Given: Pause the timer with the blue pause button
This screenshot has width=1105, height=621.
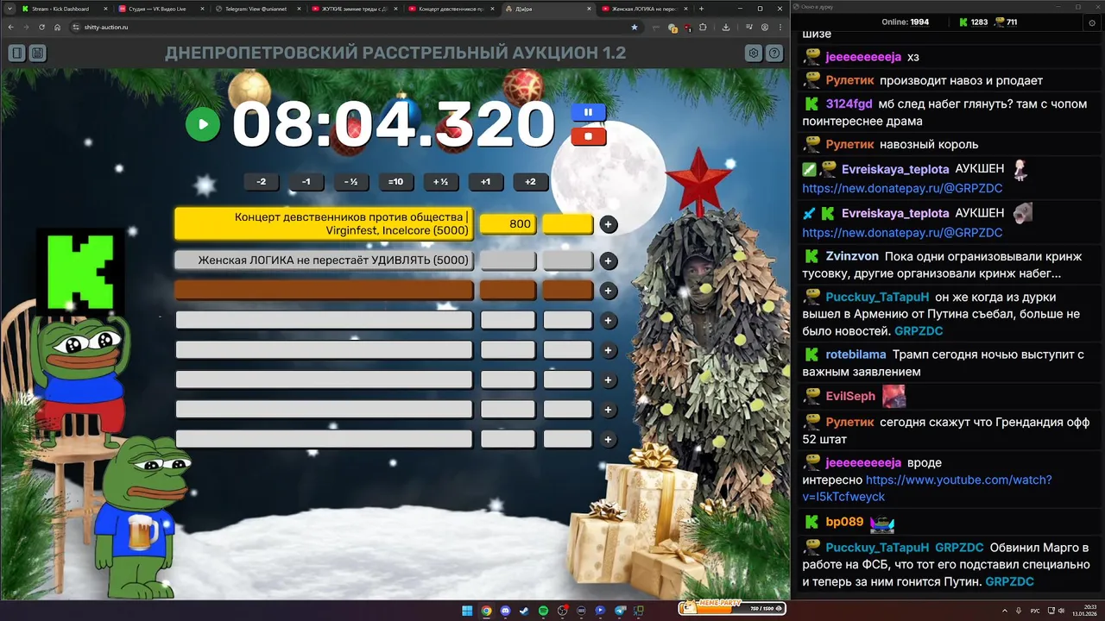Looking at the screenshot, I should coord(588,112).
